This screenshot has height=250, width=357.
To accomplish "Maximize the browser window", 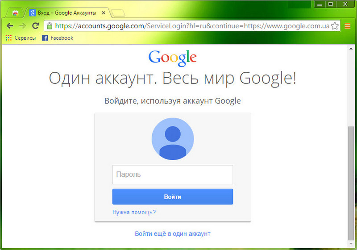I will [331, 4].
